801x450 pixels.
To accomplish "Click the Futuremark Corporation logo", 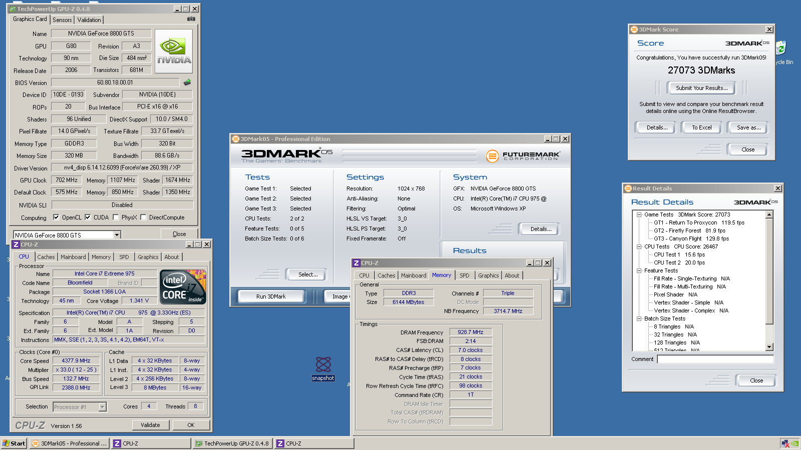I will pos(523,156).
